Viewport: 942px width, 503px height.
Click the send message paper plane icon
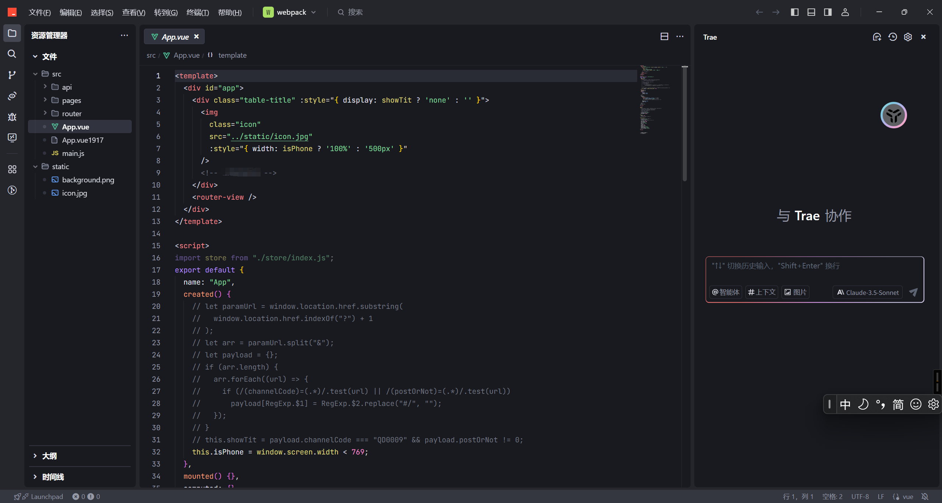click(x=913, y=292)
